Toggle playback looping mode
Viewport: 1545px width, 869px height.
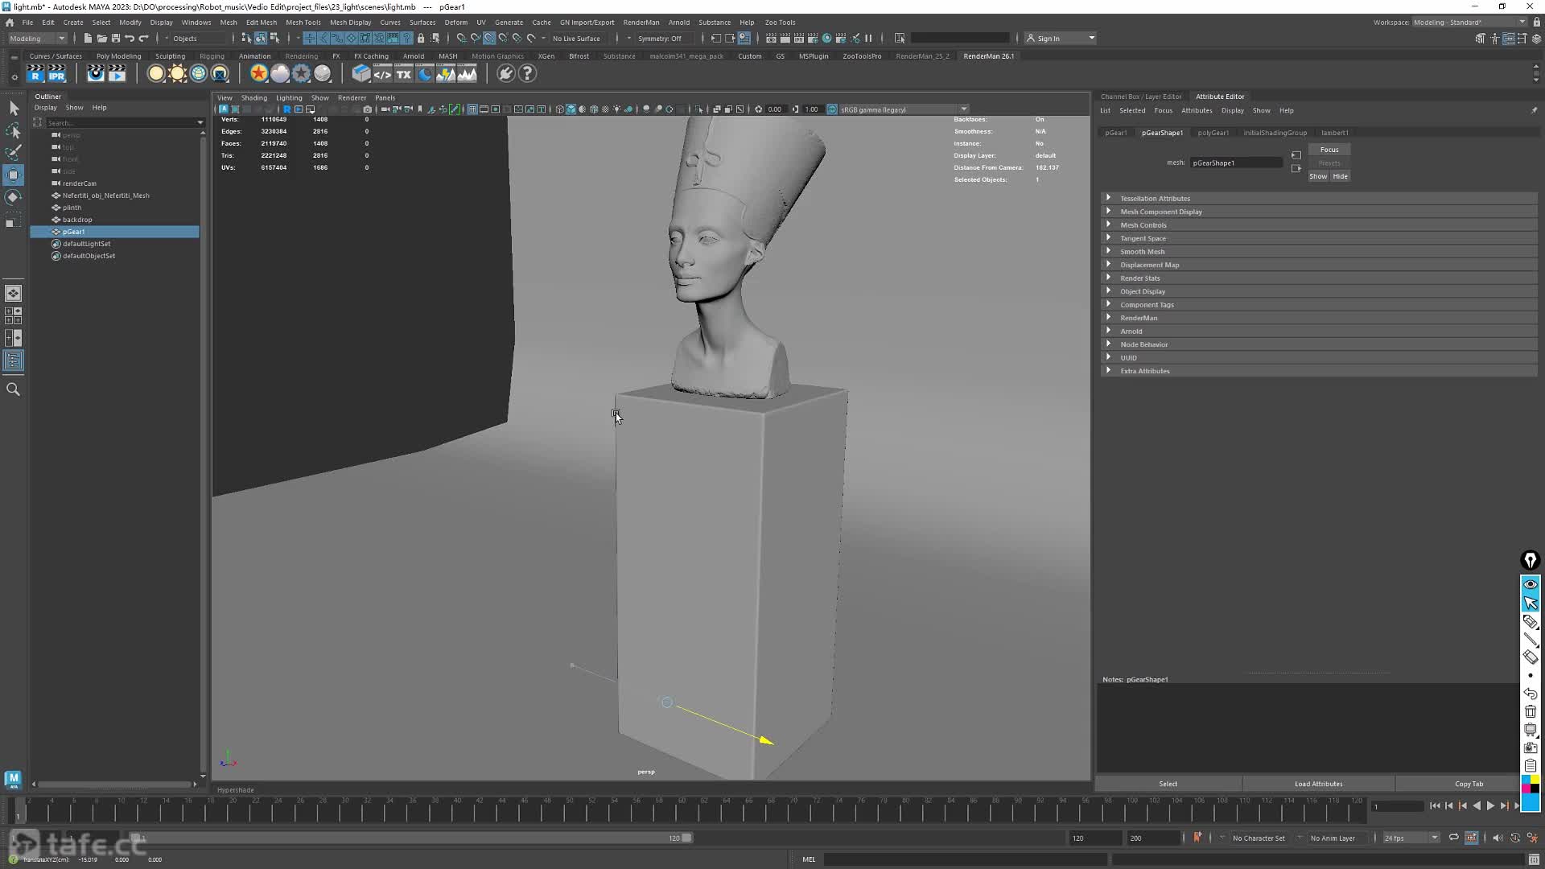[1453, 838]
